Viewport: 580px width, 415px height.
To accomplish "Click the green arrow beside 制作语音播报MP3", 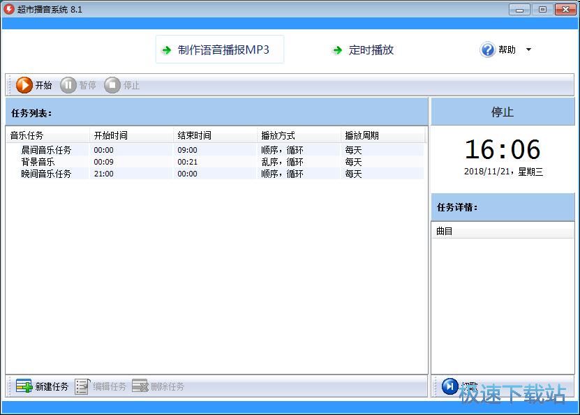I will [x=167, y=50].
